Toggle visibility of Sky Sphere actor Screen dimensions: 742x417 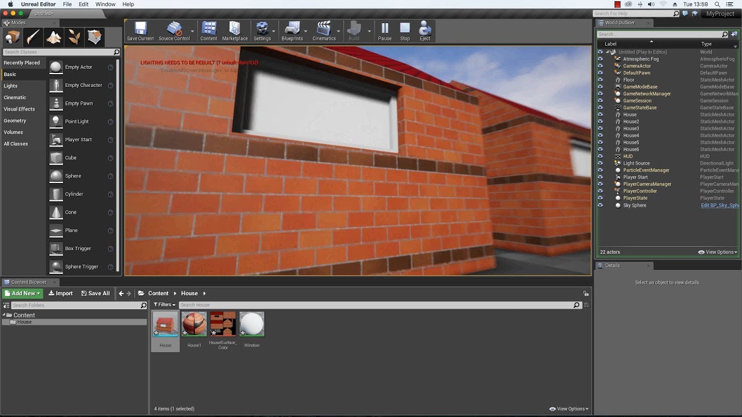pyautogui.click(x=600, y=205)
